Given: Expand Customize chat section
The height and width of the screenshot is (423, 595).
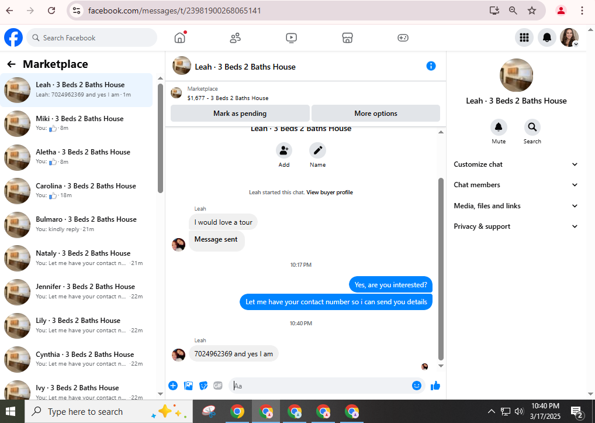Looking at the screenshot, I should pos(516,164).
